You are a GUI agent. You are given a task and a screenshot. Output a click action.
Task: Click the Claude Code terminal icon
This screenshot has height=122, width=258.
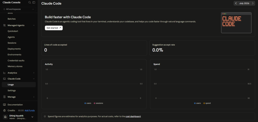[5, 79]
